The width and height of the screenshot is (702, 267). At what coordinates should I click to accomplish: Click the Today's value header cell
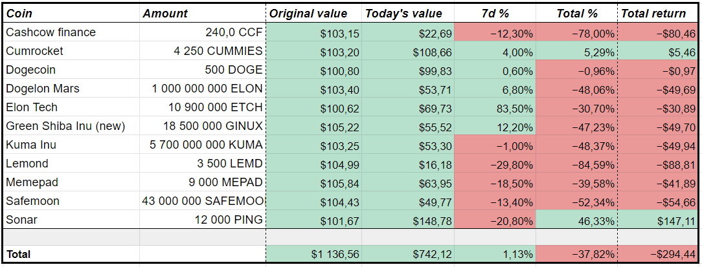408,14
